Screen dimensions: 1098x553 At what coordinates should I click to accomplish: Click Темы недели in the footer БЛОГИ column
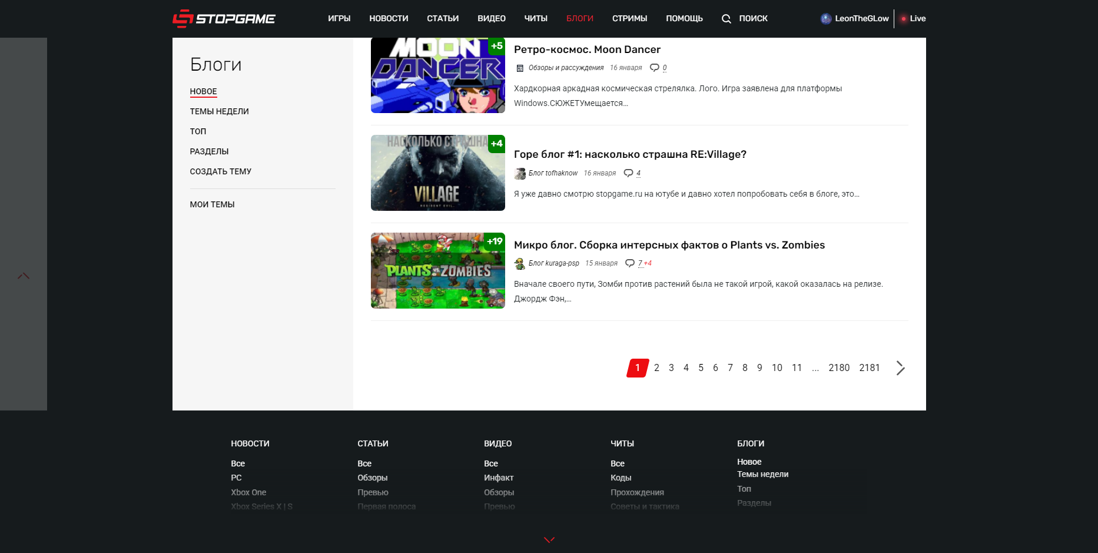tap(762, 474)
